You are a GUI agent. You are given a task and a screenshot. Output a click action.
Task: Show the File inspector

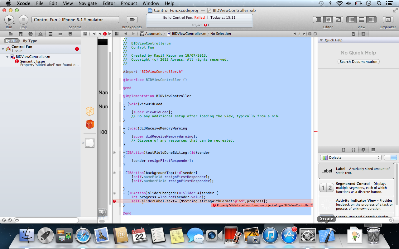(x=353, y=34)
